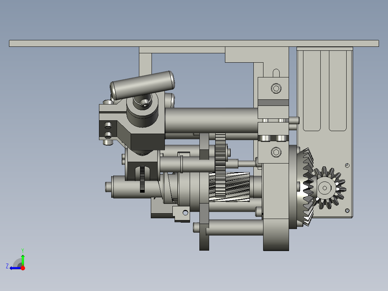
Task: Select the long flat top plate of the assembly
Action: 194,43
